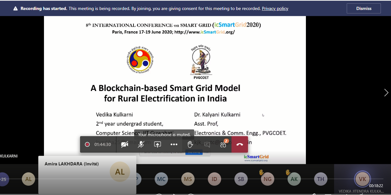Screen dimensions: 391x195
Task: Open more actions ellipsis menu
Action: pos(174,144)
